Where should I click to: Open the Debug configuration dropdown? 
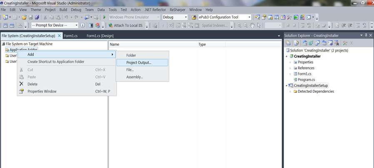[x=175, y=17]
